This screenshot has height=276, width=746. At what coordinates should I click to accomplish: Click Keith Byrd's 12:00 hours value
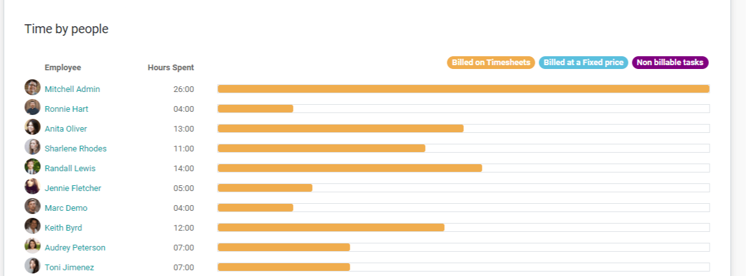click(x=184, y=228)
